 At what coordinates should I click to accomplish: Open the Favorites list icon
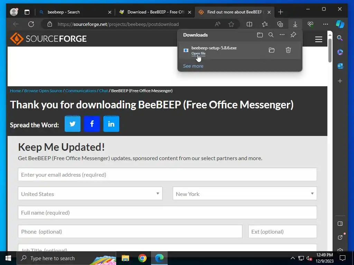tap(265, 24)
